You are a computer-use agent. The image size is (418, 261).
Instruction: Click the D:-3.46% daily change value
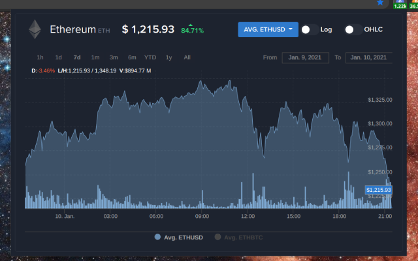click(43, 71)
